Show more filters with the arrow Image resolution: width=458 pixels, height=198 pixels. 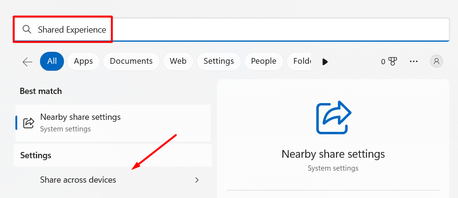325,61
